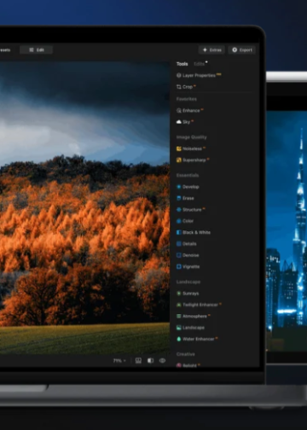Open the Vignette tool
Image resolution: width=307 pixels, height=430 pixels.
pos(188,266)
